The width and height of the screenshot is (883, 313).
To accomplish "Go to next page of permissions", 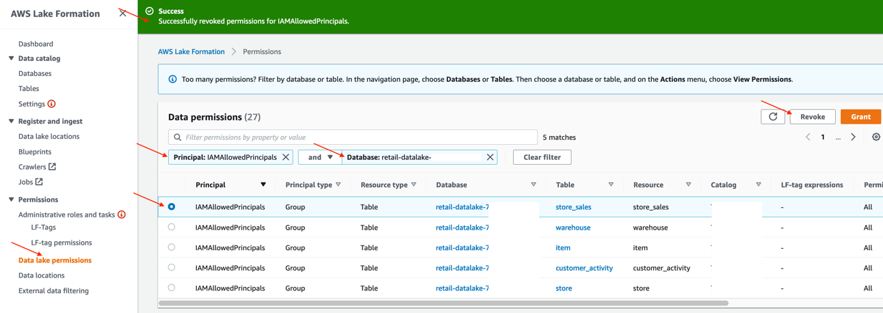I will (853, 137).
